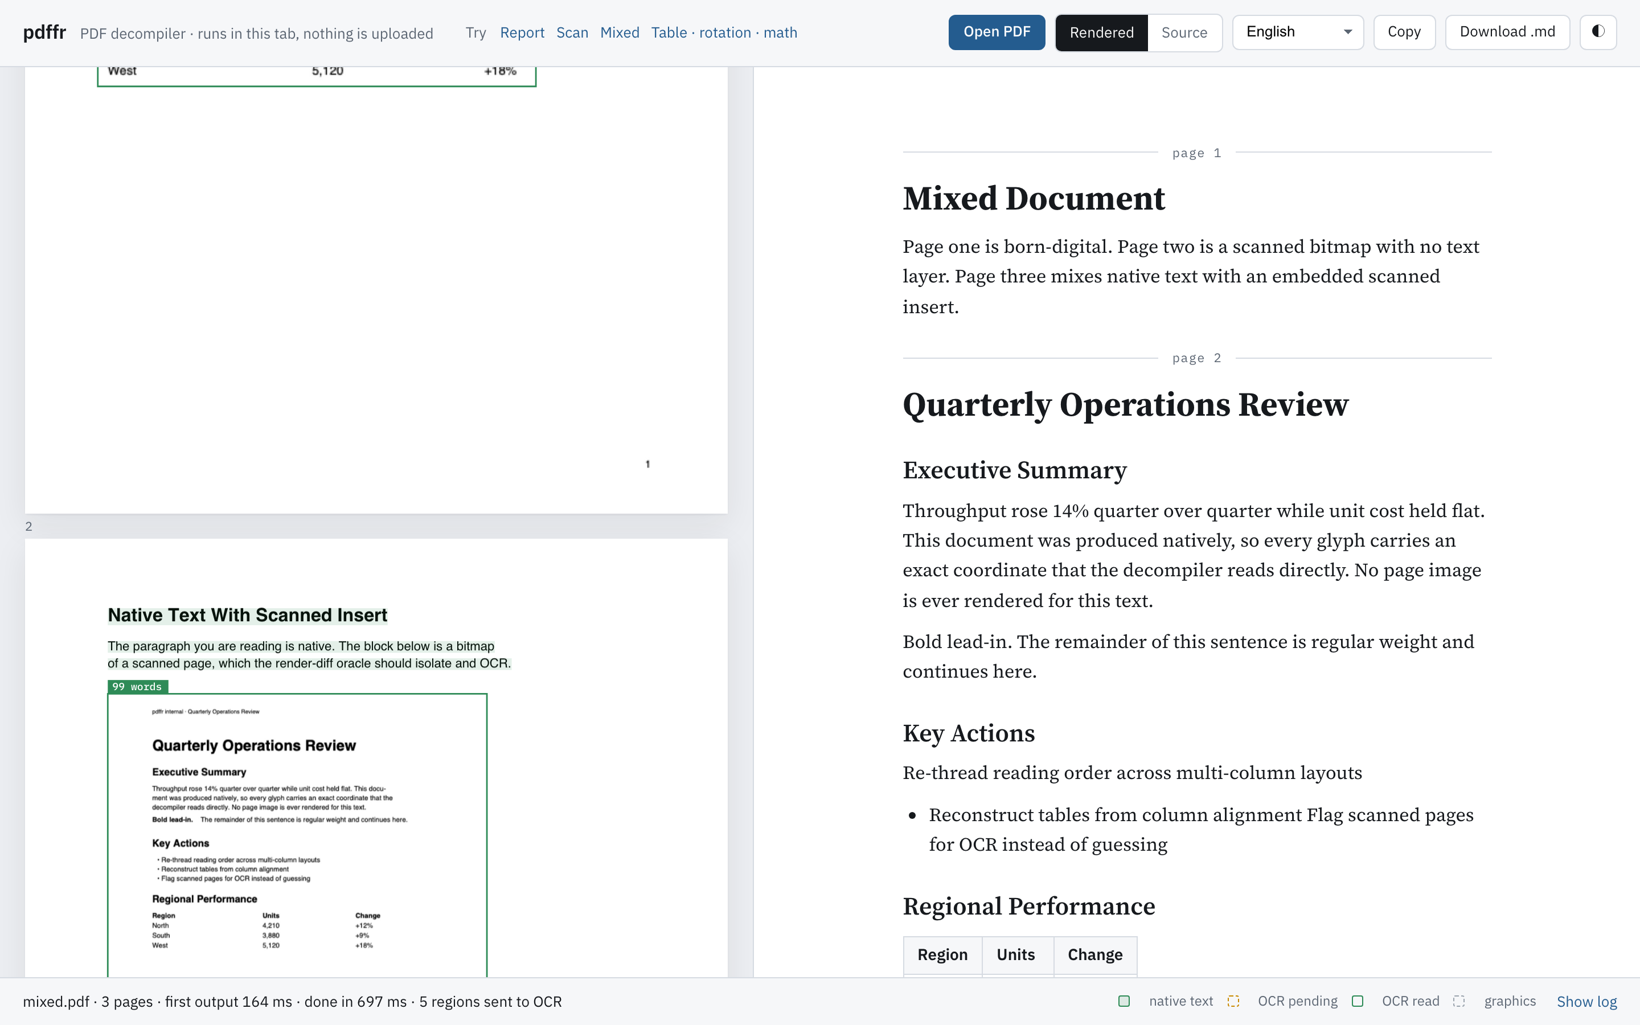Open the Report sample PDF

point(522,32)
